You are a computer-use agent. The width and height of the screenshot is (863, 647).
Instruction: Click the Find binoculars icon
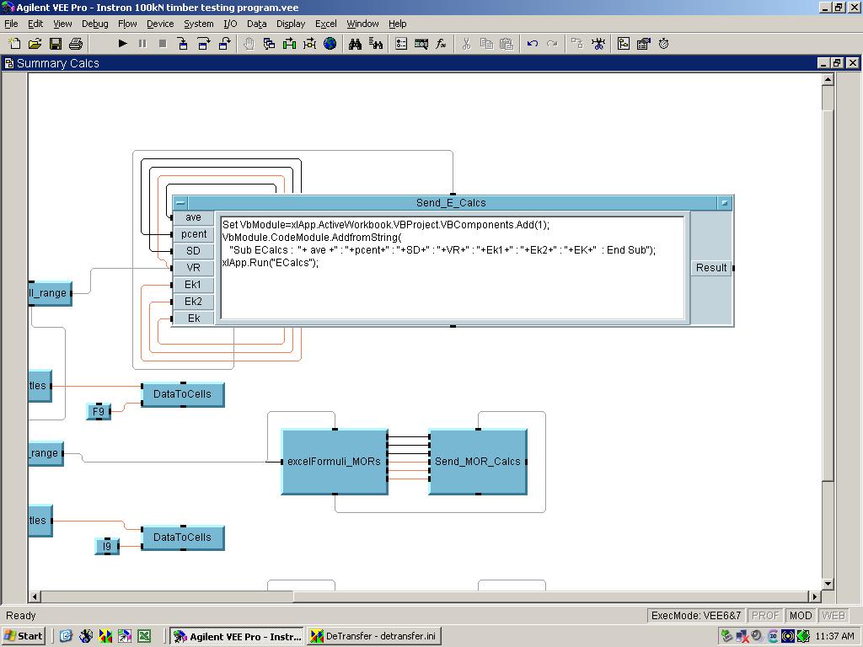click(x=355, y=44)
